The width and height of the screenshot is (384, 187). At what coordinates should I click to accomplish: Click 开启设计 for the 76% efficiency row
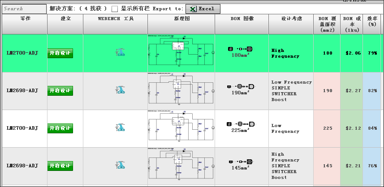(x=60, y=166)
